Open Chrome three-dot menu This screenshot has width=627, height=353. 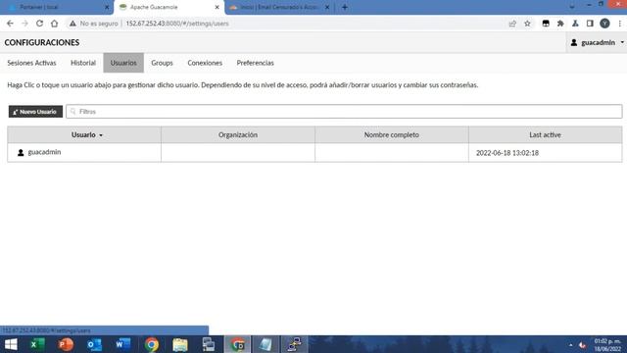pyautogui.click(x=619, y=24)
